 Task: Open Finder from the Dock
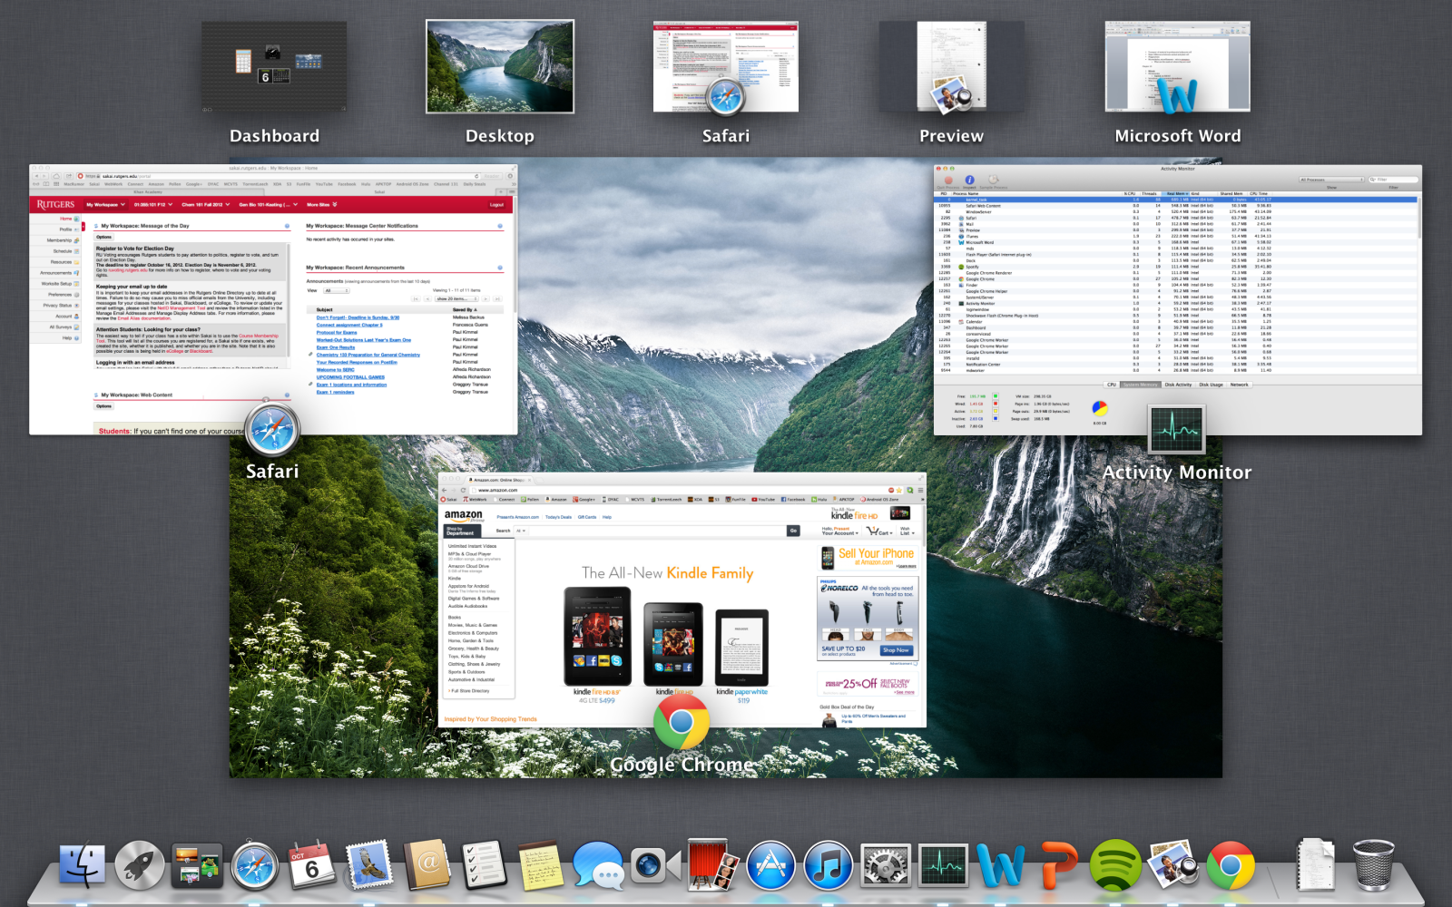coord(82,865)
